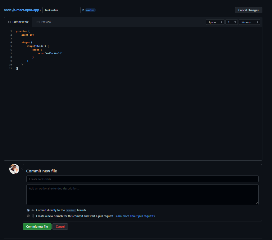The height and width of the screenshot is (240, 272).
Task: Switch to the Preview tab
Action: pos(44,22)
